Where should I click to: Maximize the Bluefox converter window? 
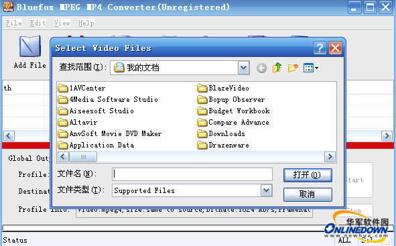370,7
